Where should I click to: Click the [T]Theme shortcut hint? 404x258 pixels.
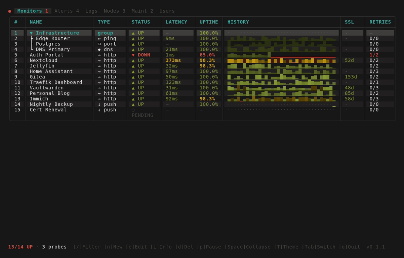point(286,247)
